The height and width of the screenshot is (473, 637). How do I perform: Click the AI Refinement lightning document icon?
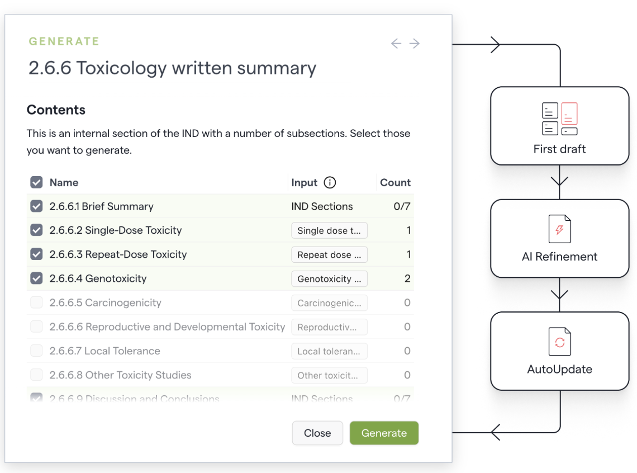tap(559, 229)
